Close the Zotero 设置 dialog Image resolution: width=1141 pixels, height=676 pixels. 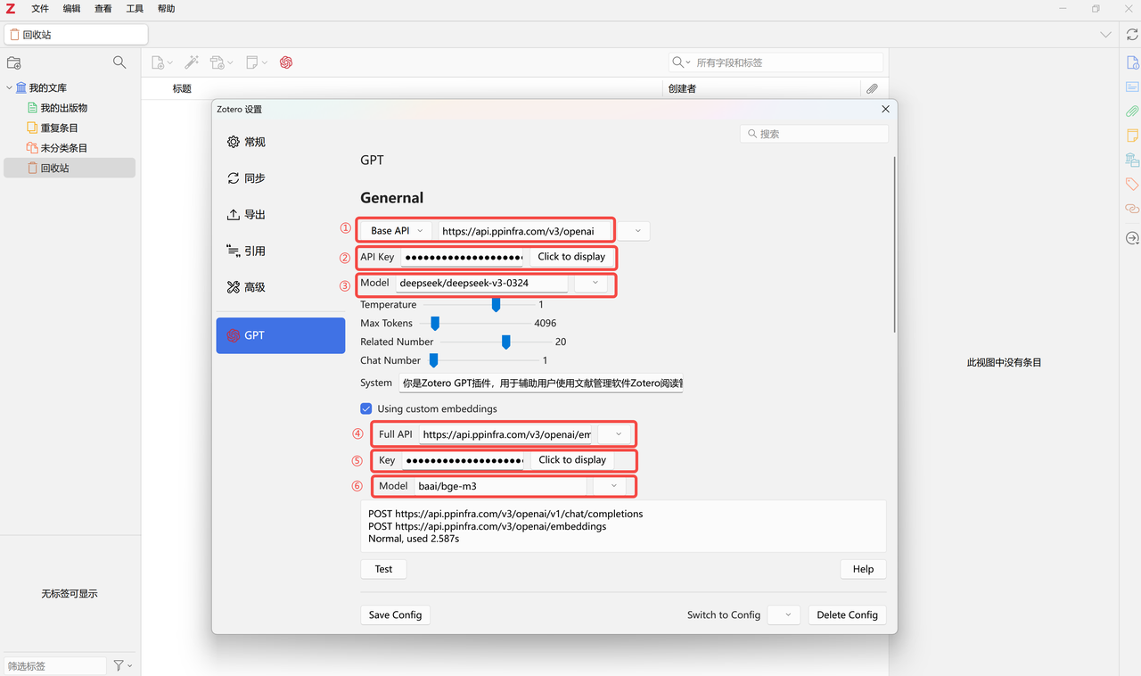pos(885,109)
